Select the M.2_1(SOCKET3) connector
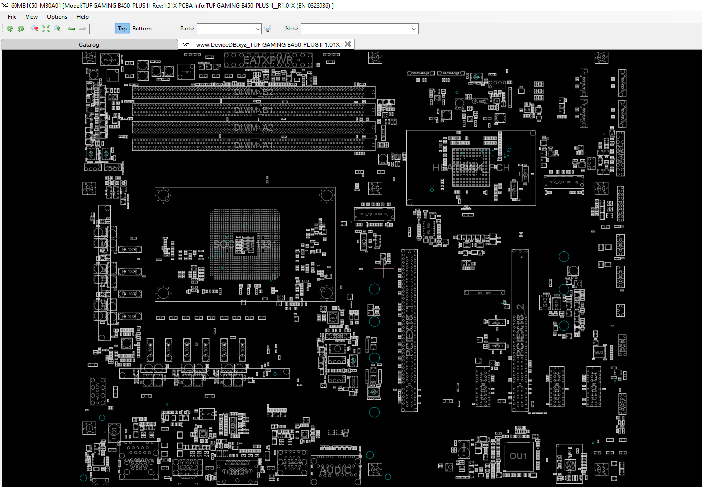This screenshot has width=702, height=487. pos(374,214)
